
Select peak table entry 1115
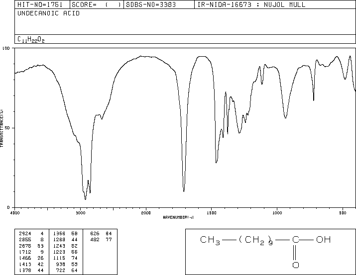tap(59, 258)
